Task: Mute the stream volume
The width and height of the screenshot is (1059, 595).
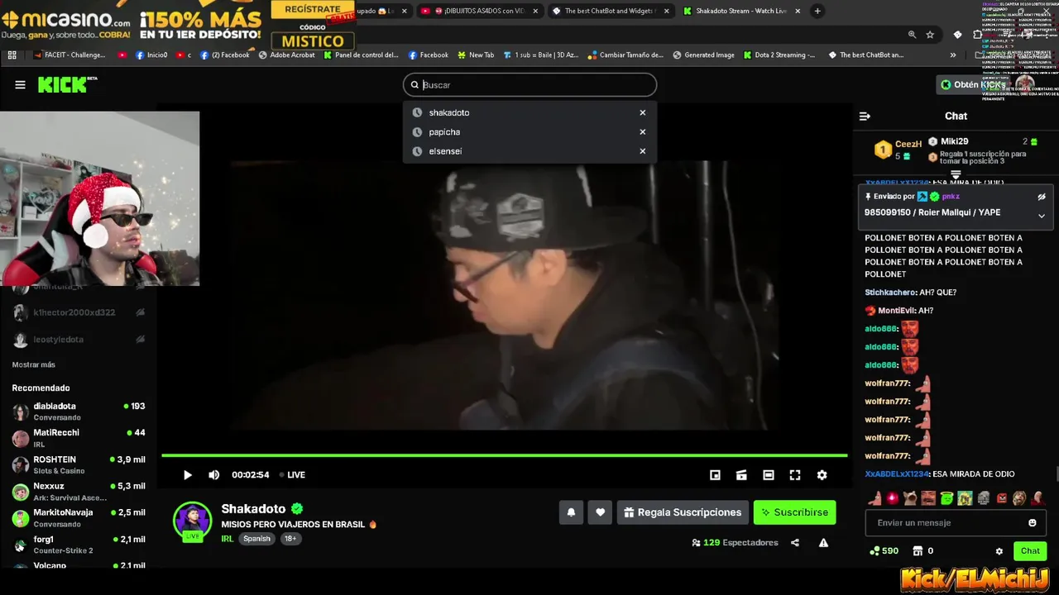Action: tap(213, 475)
